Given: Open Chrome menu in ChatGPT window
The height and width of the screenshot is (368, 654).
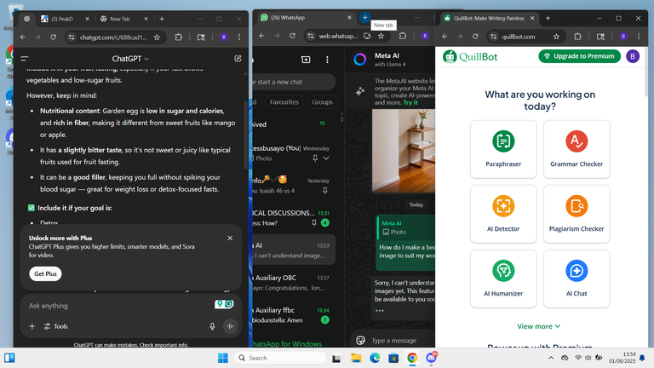Looking at the screenshot, I should pyautogui.click(x=239, y=37).
